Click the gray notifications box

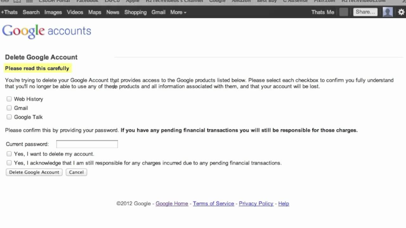[344, 12]
